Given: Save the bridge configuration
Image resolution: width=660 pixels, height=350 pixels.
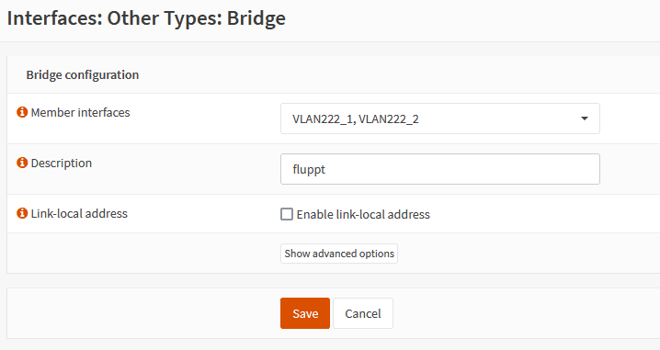Looking at the screenshot, I should [305, 313].
